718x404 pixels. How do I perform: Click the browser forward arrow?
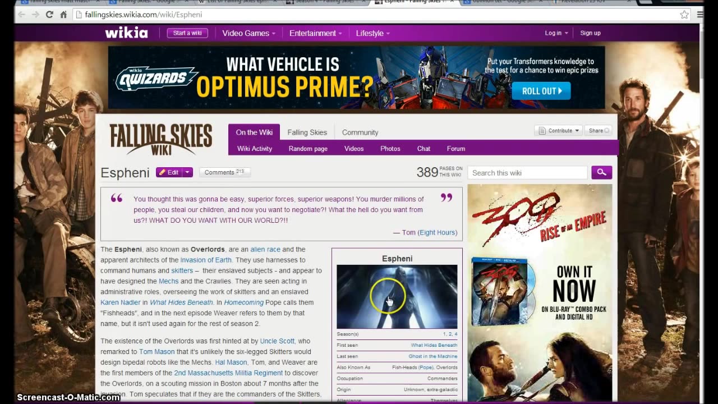click(36, 15)
